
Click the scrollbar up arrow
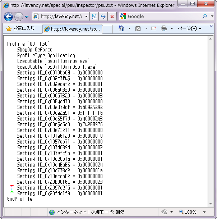211,39
